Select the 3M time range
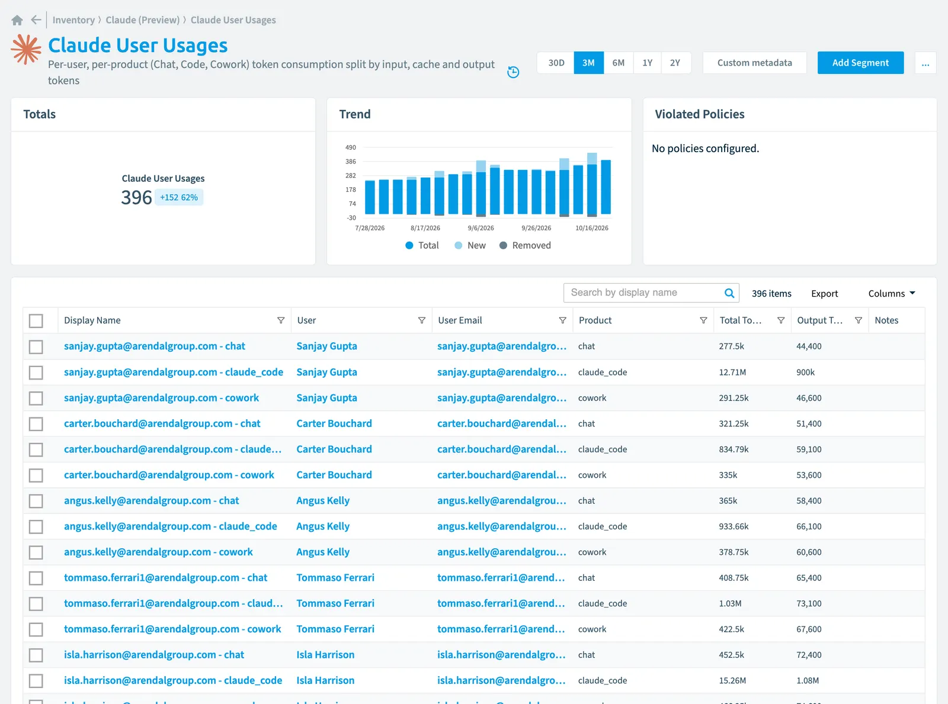The height and width of the screenshot is (704, 948). (588, 63)
